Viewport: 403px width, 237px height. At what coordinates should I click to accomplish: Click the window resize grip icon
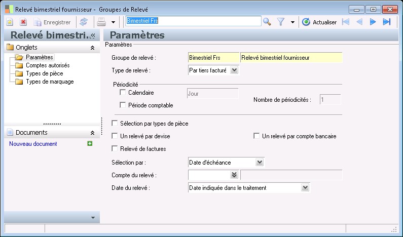(394, 229)
